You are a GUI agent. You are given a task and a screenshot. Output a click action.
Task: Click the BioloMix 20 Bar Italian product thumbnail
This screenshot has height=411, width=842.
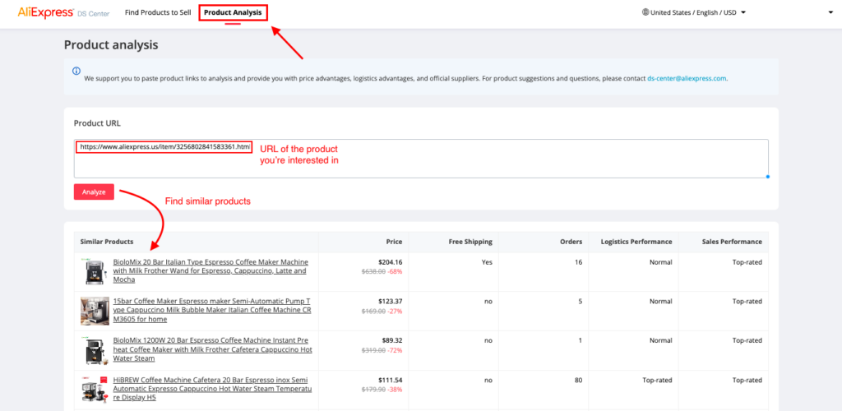click(x=95, y=271)
